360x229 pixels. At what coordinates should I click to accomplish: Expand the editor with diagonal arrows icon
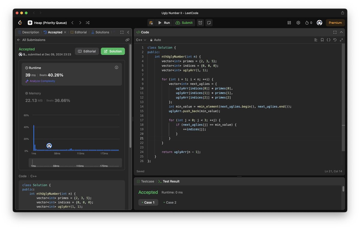click(x=341, y=40)
